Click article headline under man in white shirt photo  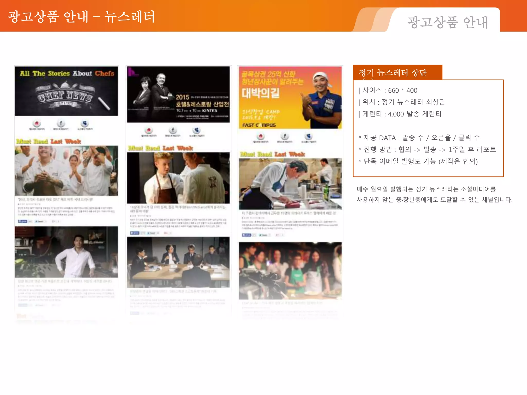coord(65,281)
